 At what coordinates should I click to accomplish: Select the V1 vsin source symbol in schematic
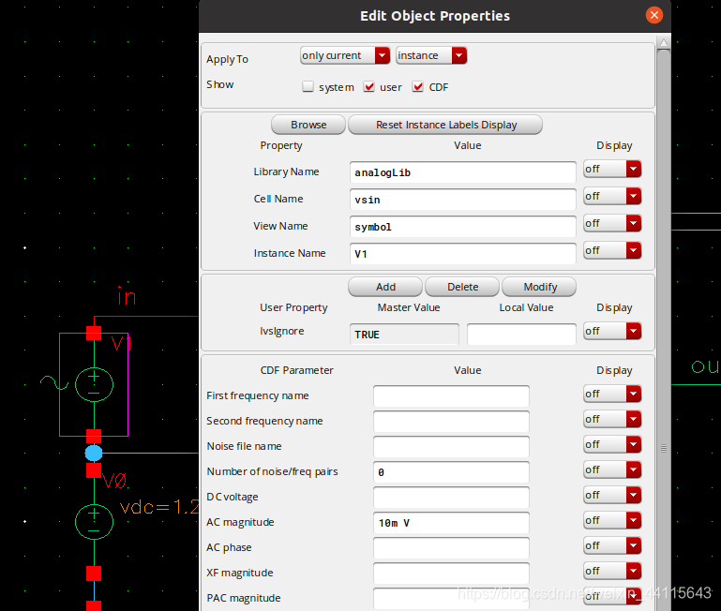pyautogui.click(x=94, y=384)
